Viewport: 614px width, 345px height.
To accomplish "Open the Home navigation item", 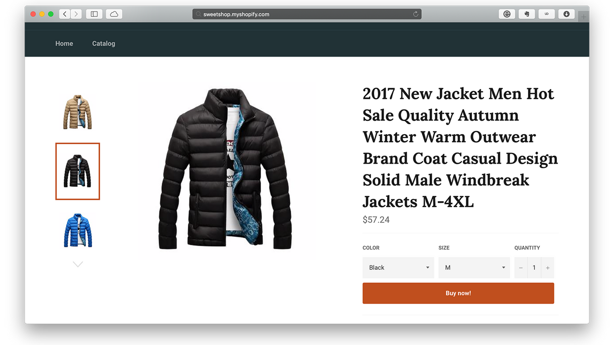I will pos(64,44).
